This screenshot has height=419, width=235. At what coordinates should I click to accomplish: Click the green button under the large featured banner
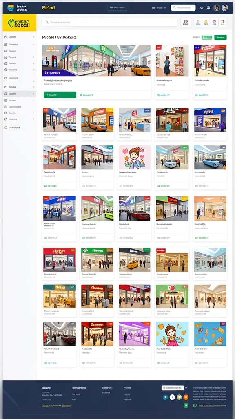60,95
